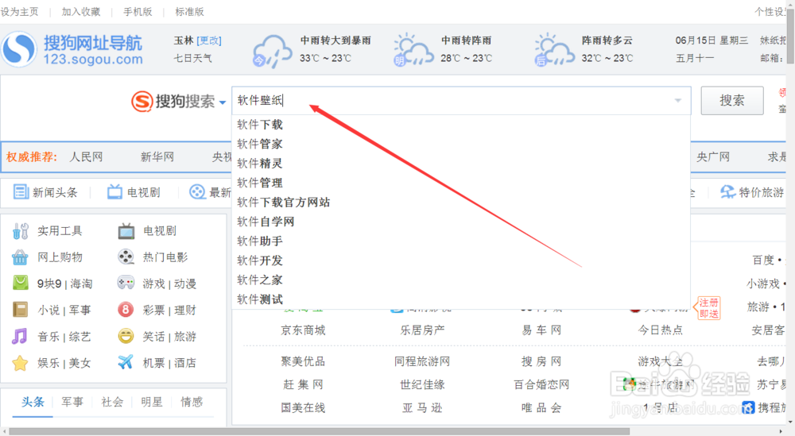Open 七日天气 forecast link

pos(192,58)
